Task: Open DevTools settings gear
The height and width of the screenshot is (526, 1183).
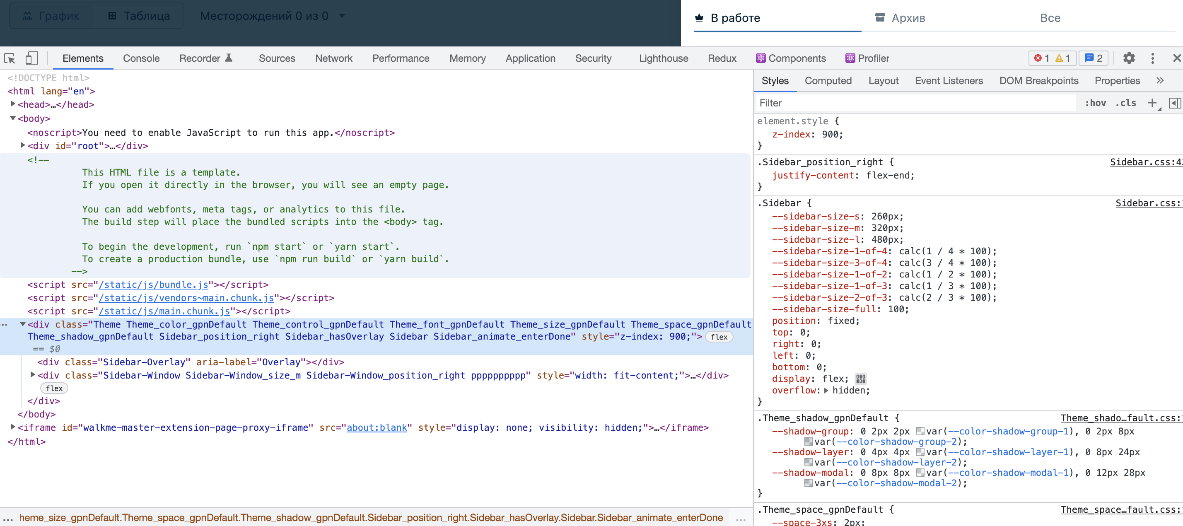Action: [x=1128, y=58]
